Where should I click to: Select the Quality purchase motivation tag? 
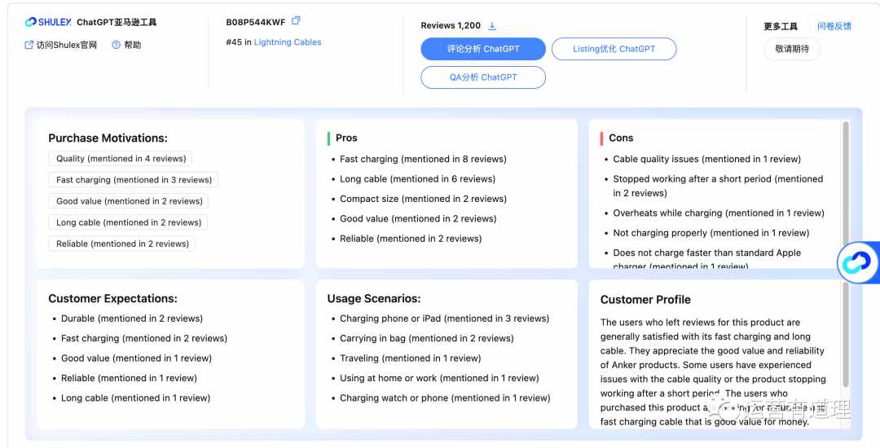121,159
